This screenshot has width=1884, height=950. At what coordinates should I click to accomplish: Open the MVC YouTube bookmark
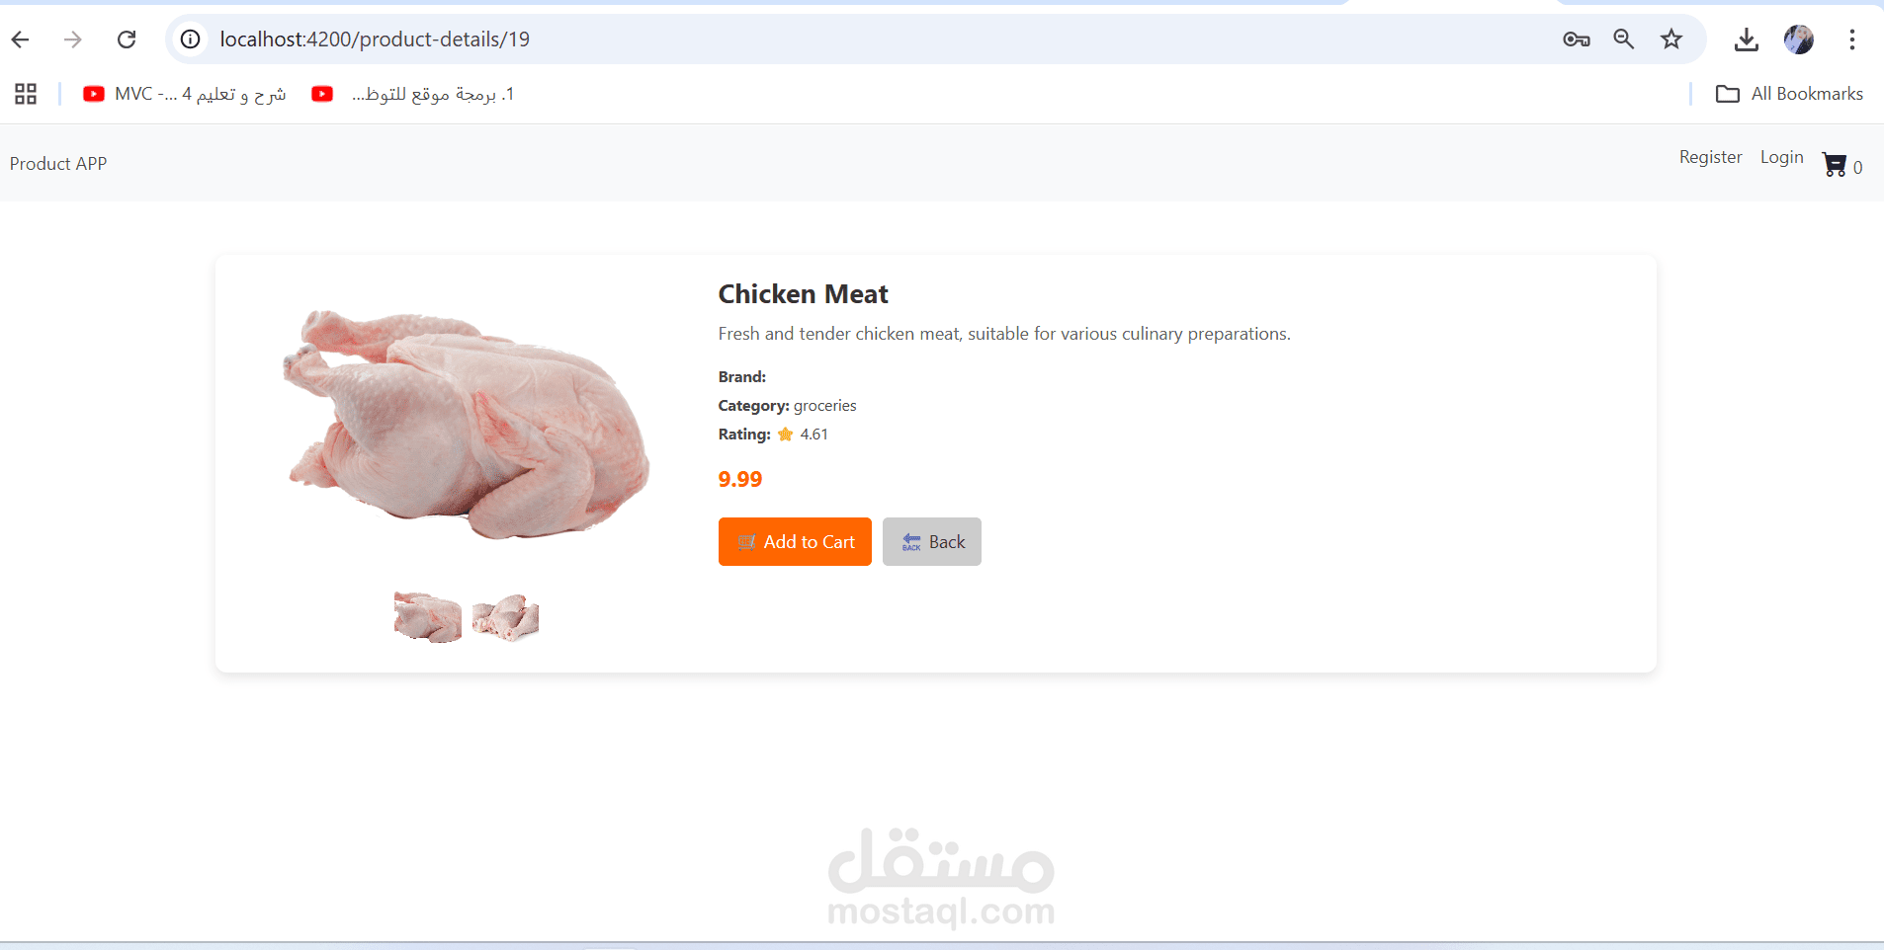tap(185, 94)
